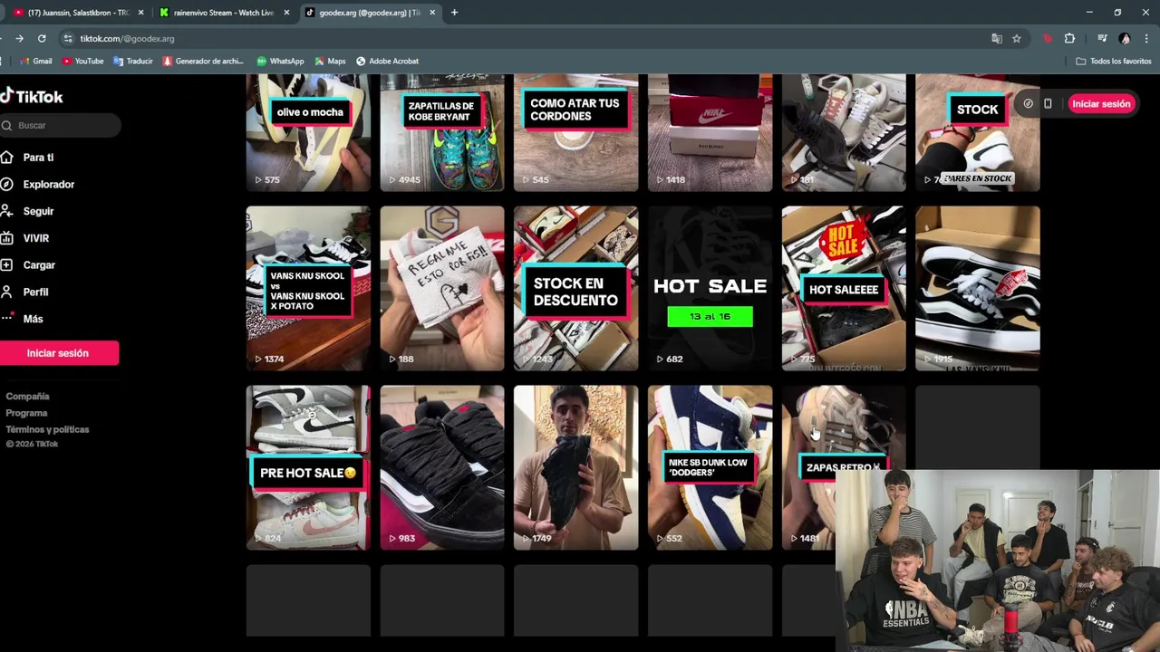
Task: Go to VIVIR live section
Action: tap(36, 238)
